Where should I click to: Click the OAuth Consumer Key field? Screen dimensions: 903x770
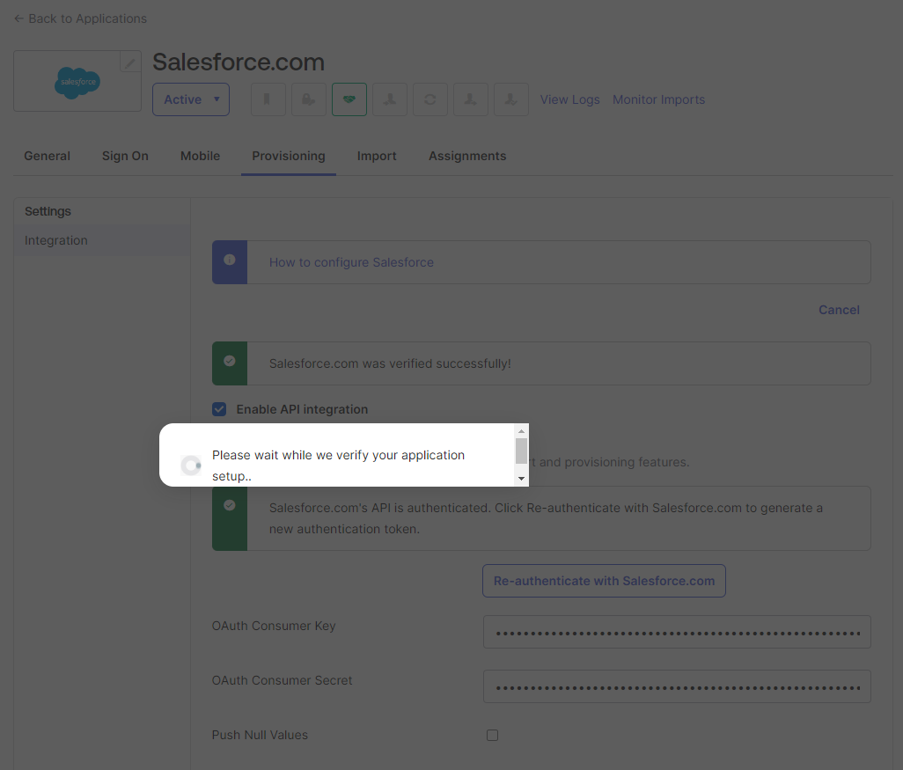point(677,632)
